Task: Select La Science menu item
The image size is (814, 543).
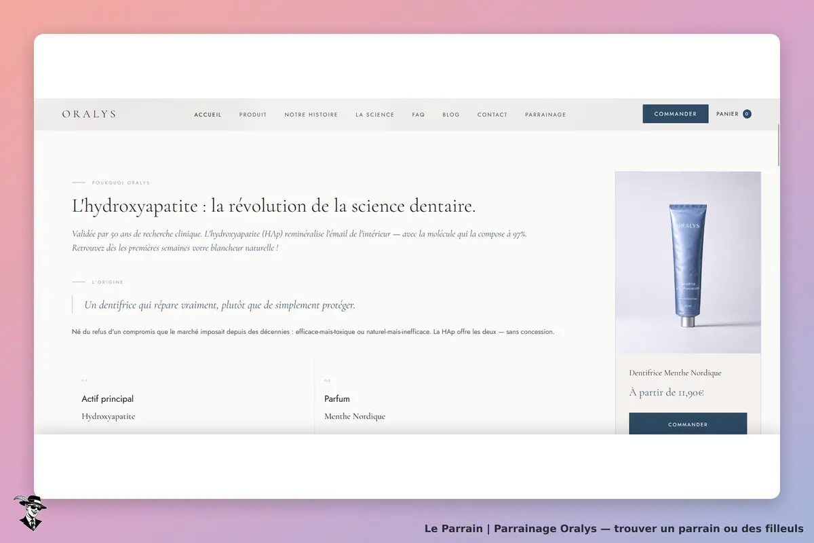Action: 374,115
